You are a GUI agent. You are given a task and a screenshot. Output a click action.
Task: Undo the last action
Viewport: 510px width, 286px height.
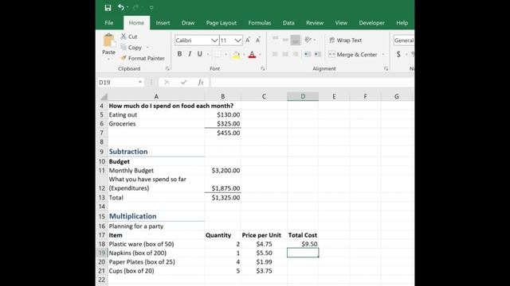pyautogui.click(x=120, y=7)
